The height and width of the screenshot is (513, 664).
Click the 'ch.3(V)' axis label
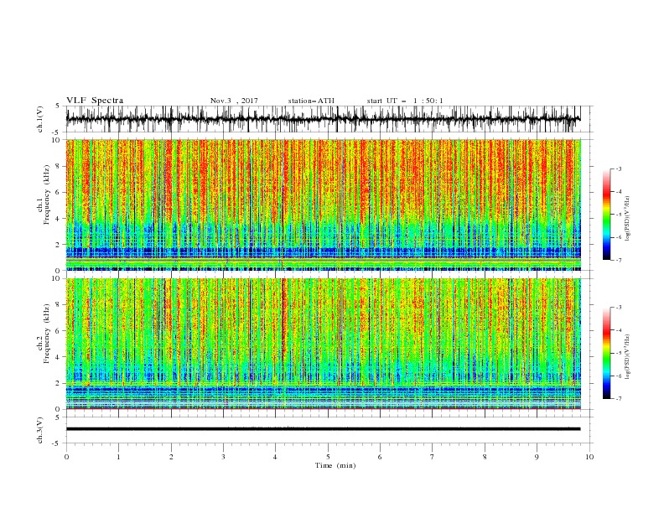coord(40,430)
